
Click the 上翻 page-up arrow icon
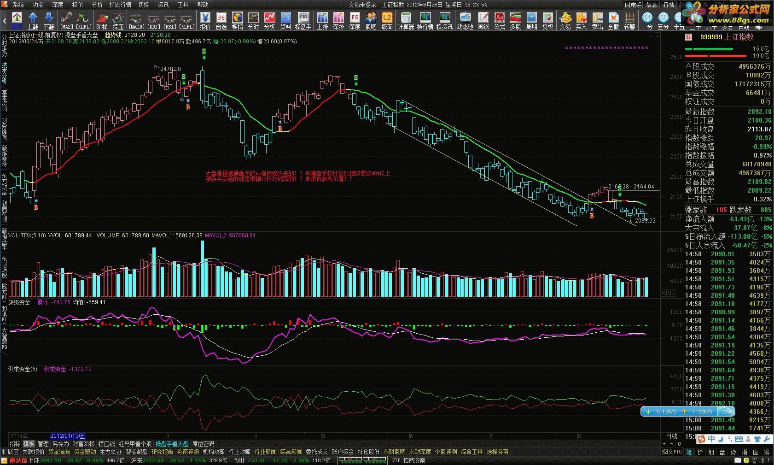click(x=33, y=21)
